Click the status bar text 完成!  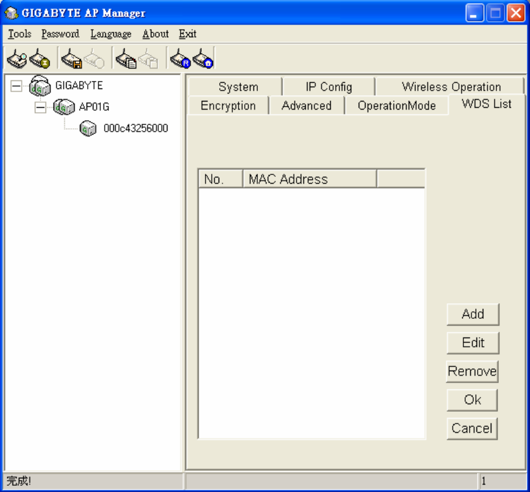coord(19,481)
